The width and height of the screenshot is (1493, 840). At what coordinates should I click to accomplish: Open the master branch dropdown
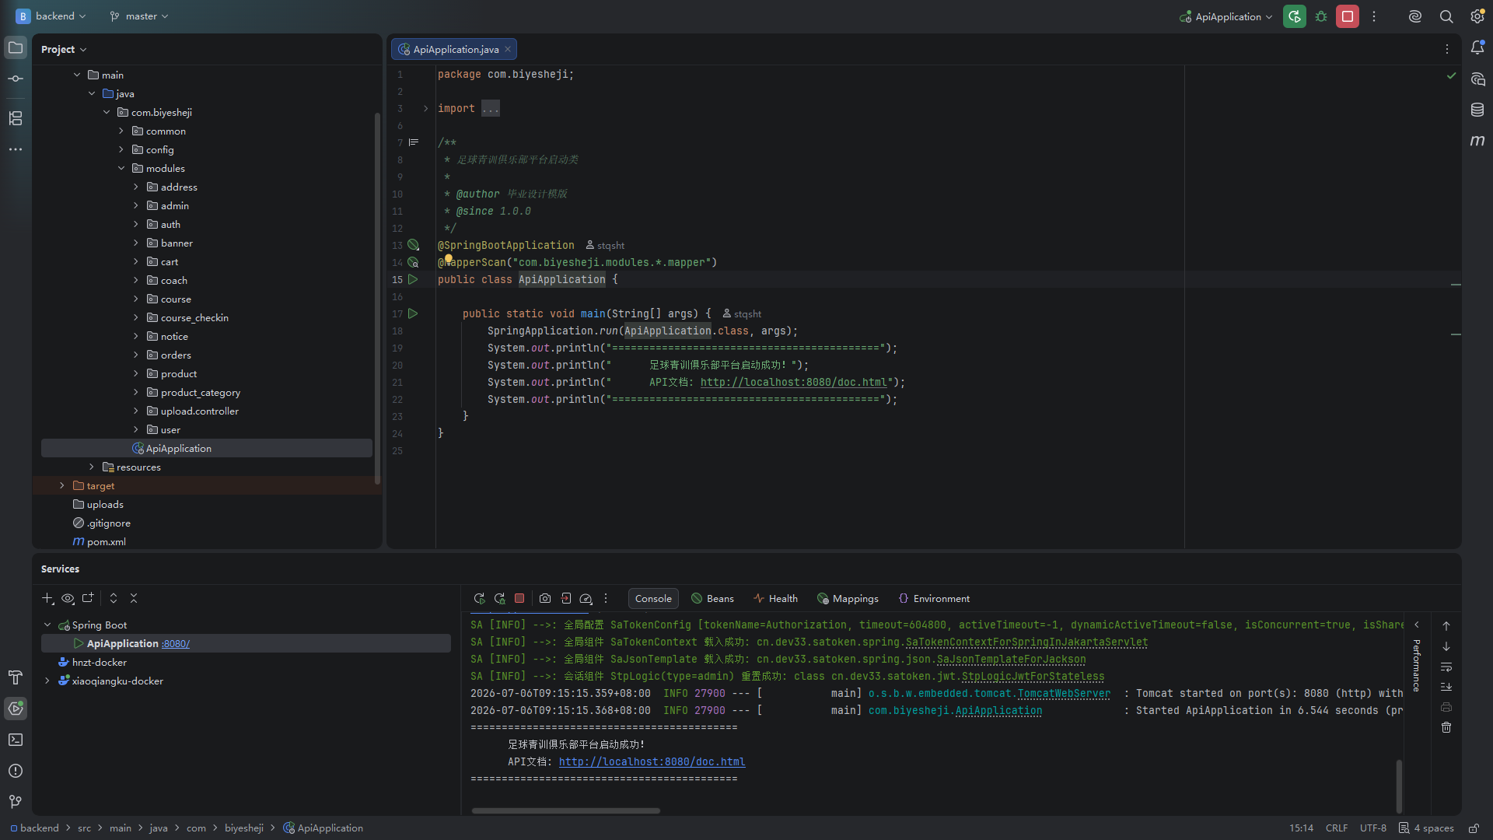pyautogui.click(x=139, y=16)
